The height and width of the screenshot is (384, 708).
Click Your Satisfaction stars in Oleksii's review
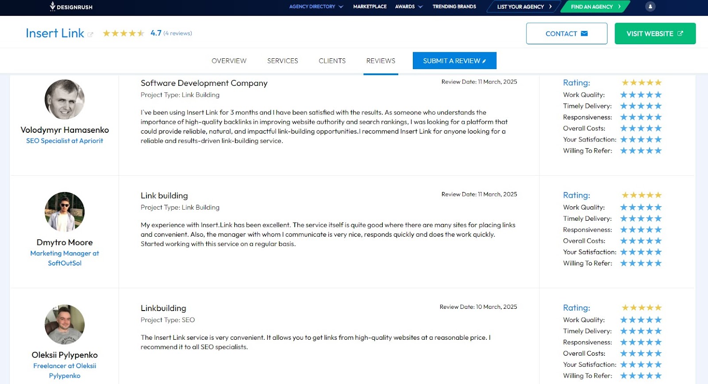(641, 365)
